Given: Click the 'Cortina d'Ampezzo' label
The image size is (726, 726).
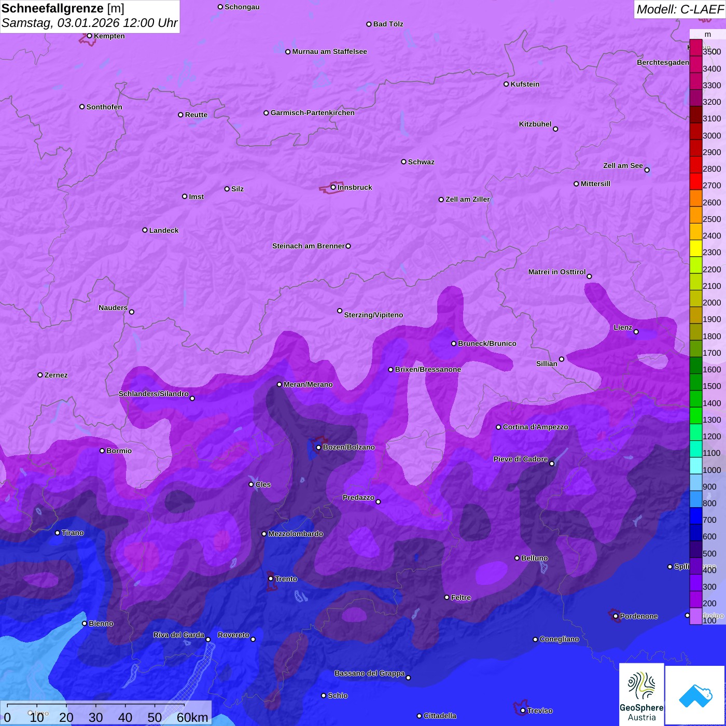Looking at the screenshot, I should point(536,427).
